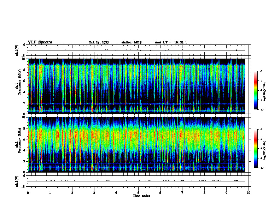The image size is (280, 216).
Task: Click the "-10" label on the ch.2 color scale
Action: (262, 168)
